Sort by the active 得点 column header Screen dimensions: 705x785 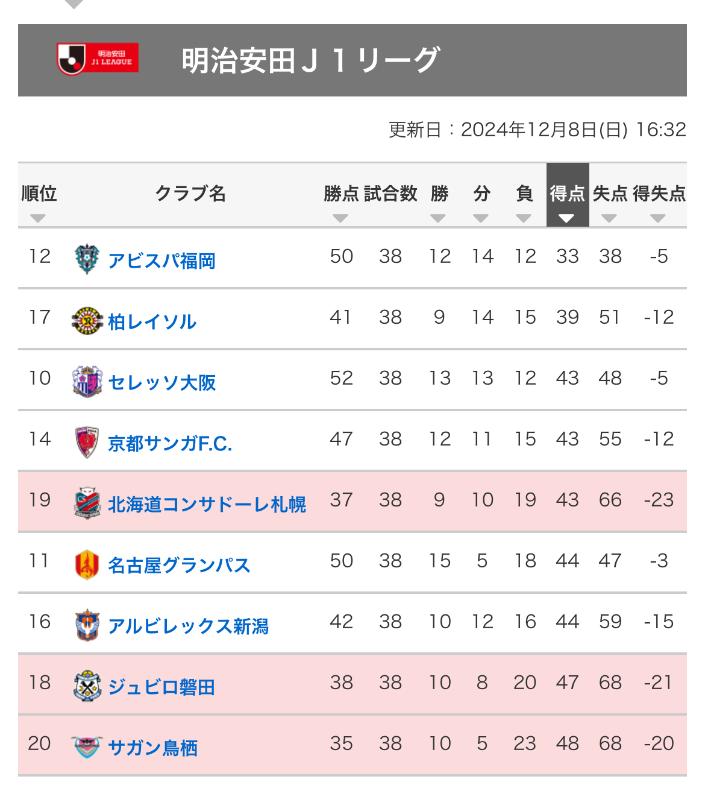point(567,195)
